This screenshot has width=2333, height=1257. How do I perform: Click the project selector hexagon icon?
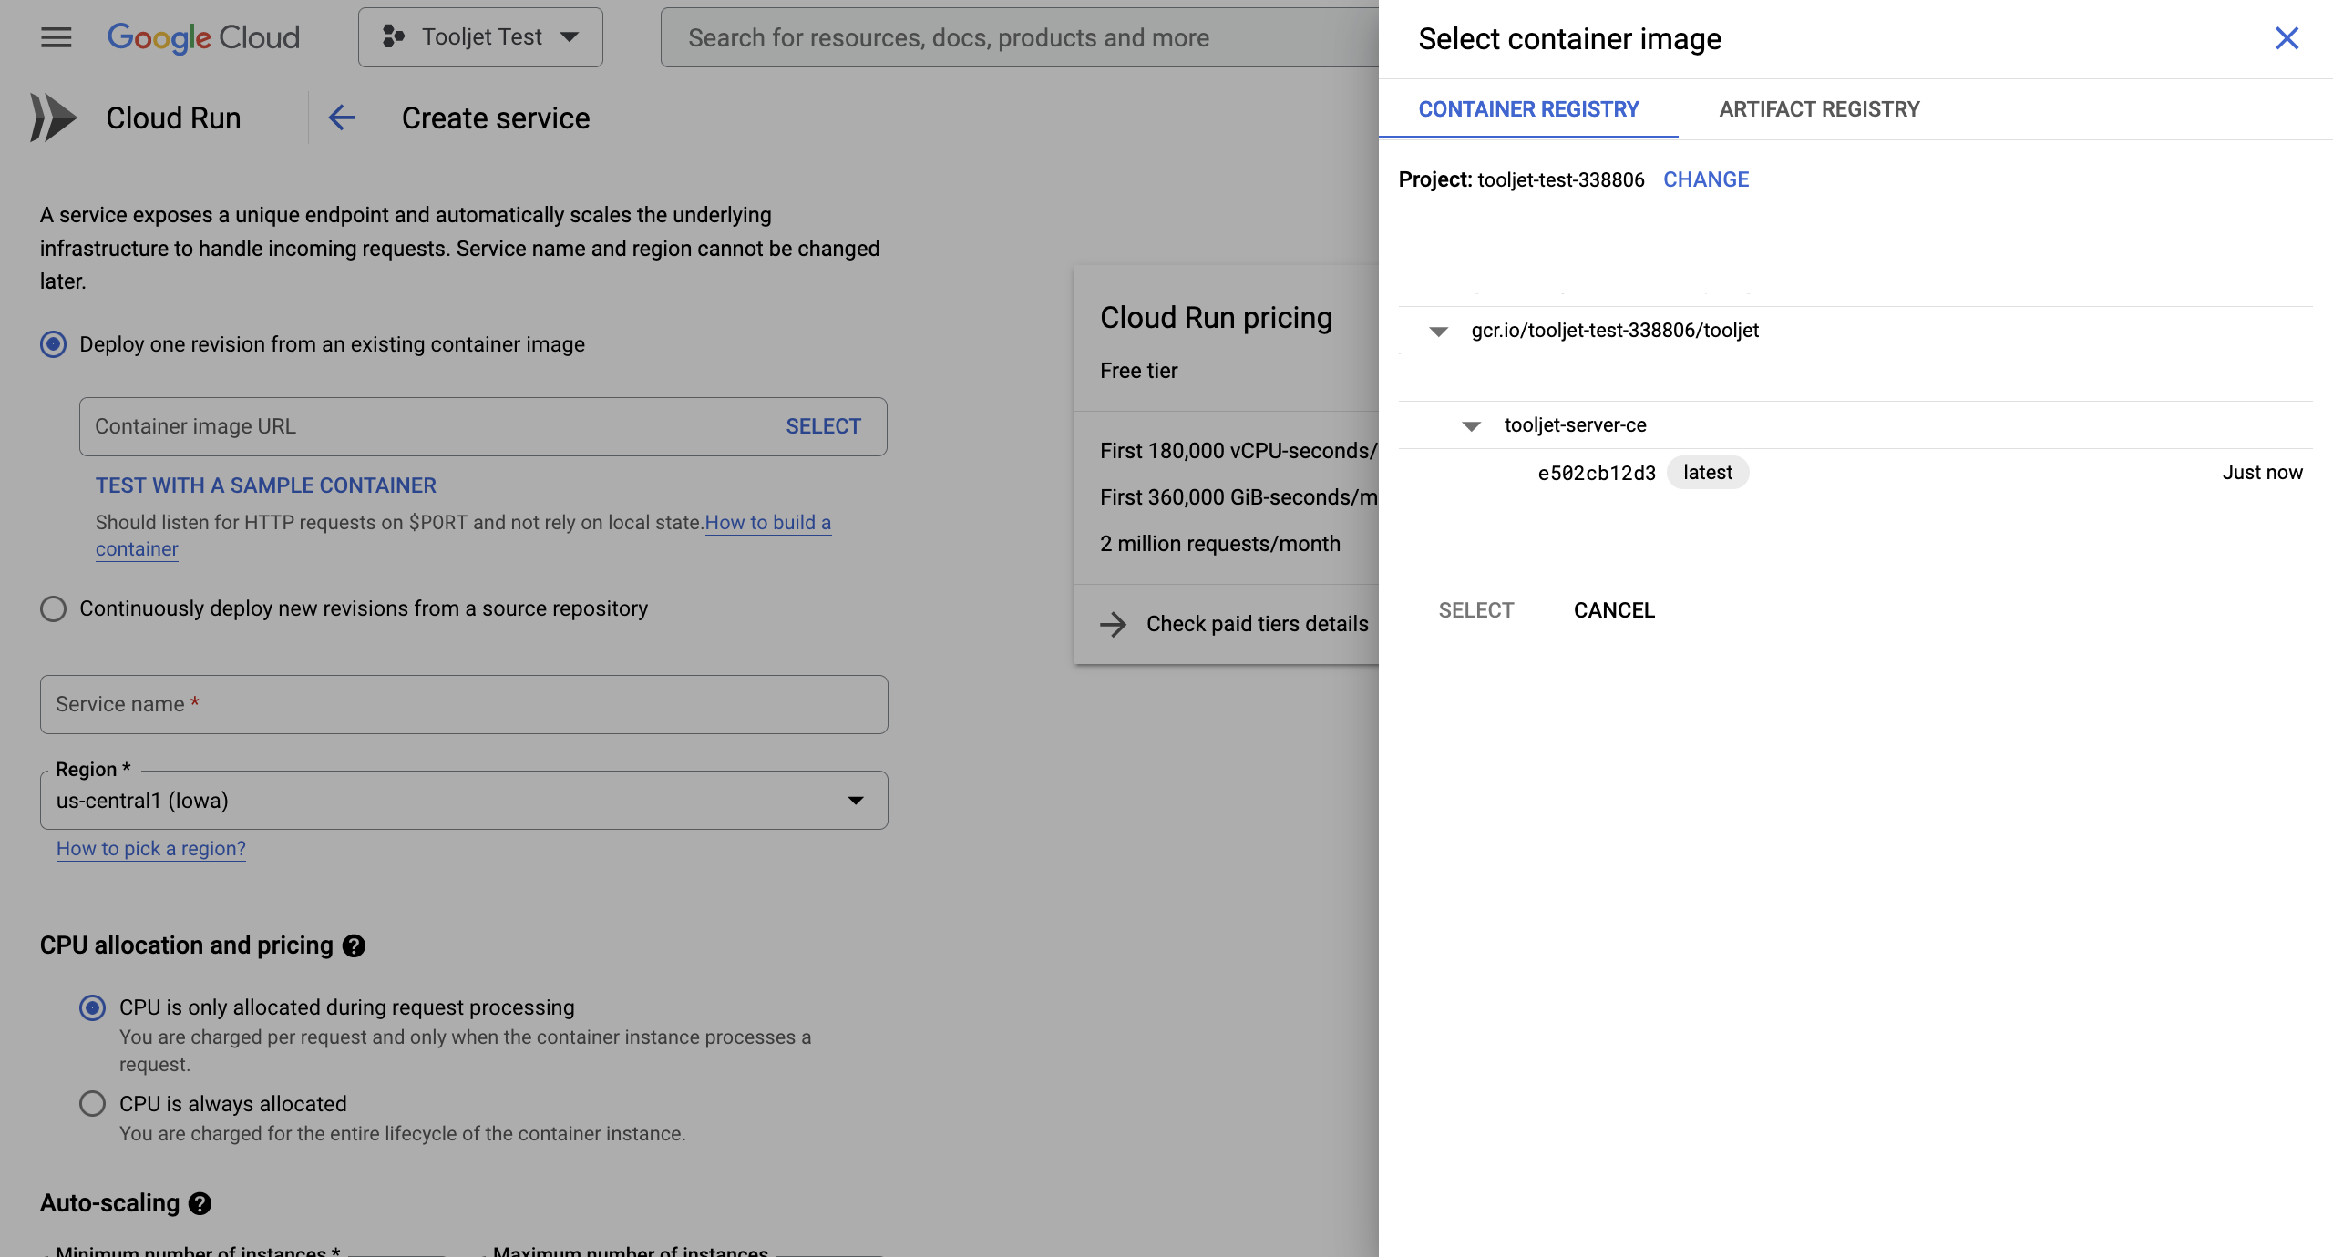pos(394,37)
